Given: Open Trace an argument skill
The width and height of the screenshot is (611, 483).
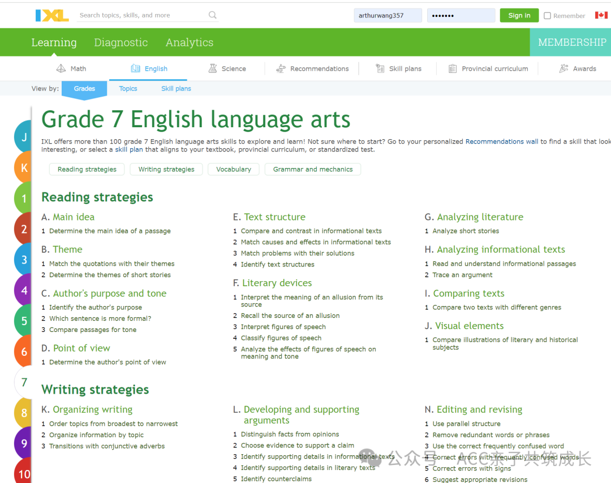Looking at the screenshot, I should 462,275.
